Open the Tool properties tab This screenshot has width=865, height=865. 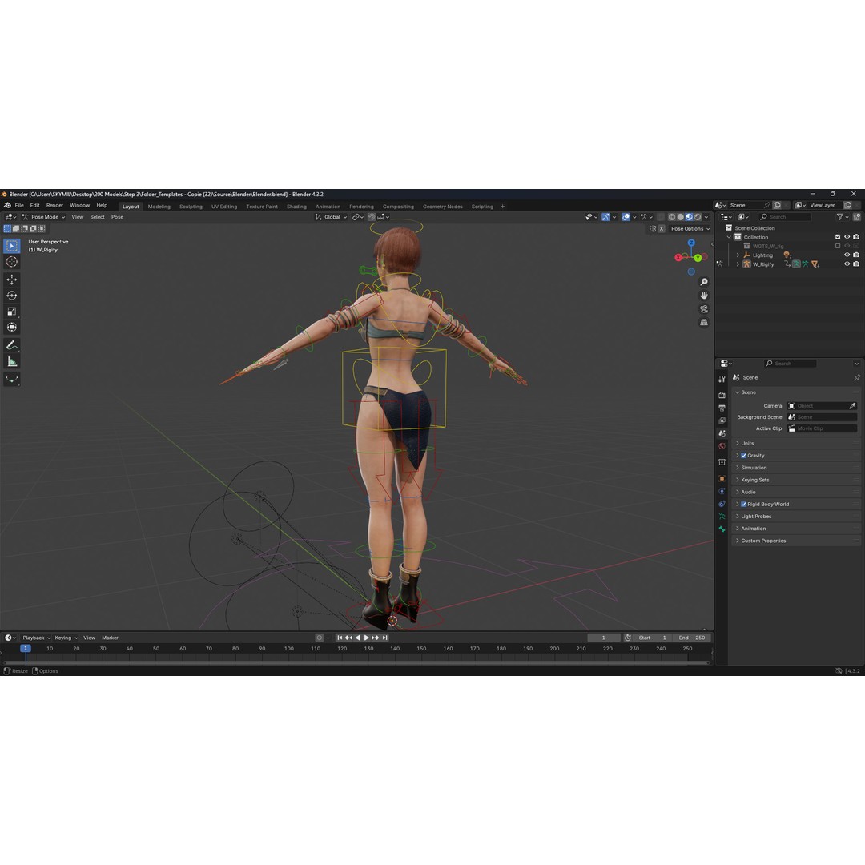pos(722,380)
